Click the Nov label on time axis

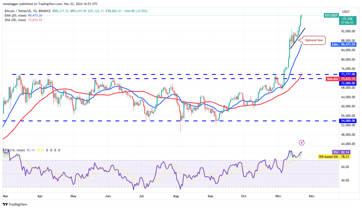278,196
